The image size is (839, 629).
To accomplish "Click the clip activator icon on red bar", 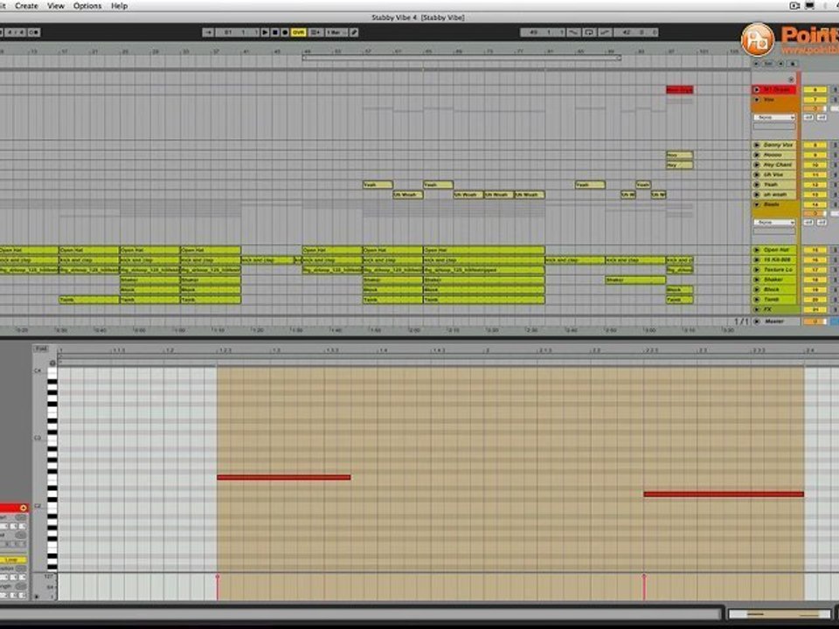I will tap(23, 508).
